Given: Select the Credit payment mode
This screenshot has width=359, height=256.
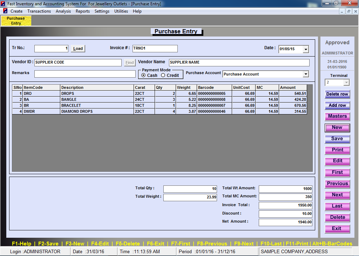Looking at the screenshot, I should pos(163,76).
